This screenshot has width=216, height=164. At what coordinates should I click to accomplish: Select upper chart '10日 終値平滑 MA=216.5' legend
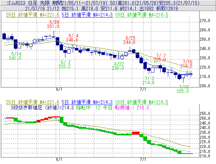coord(142,15)
